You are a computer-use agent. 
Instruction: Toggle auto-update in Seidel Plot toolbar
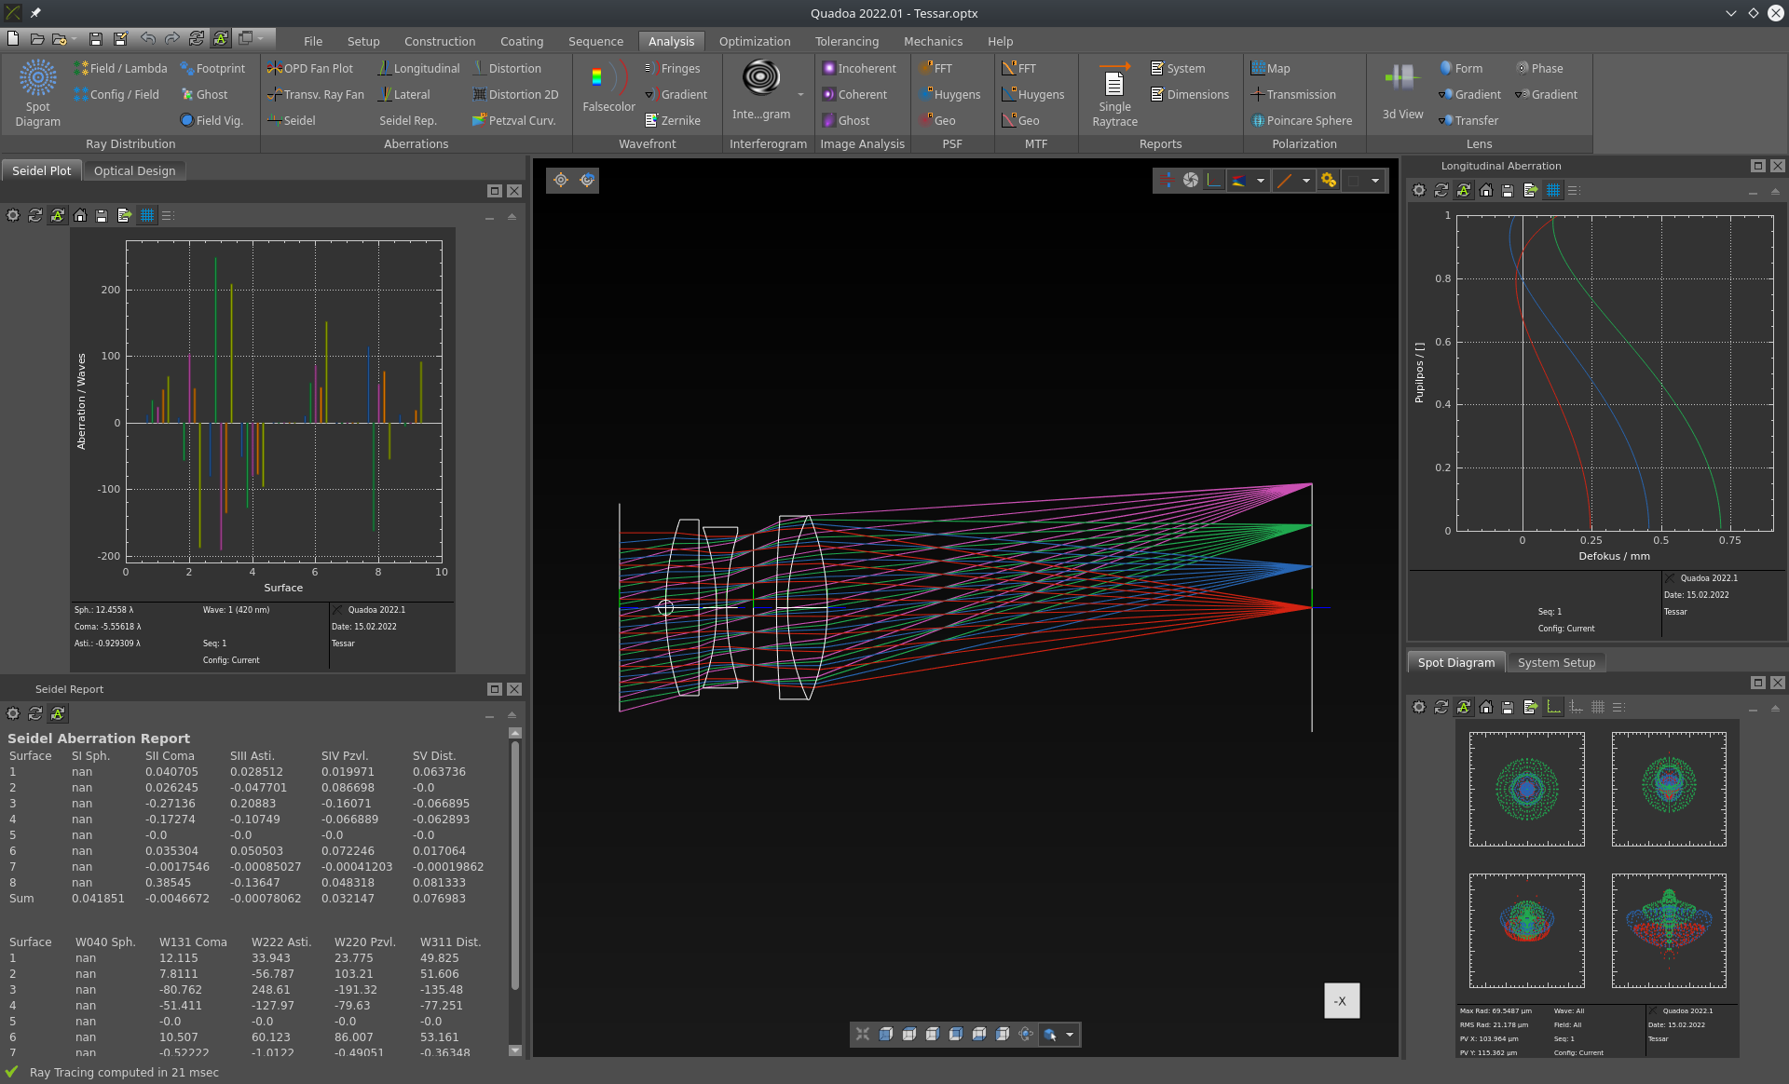[x=58, y=215]
